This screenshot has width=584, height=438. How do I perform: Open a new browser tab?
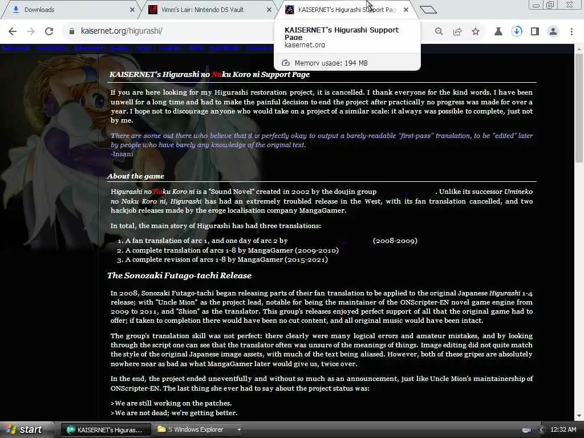click(428, 9)
